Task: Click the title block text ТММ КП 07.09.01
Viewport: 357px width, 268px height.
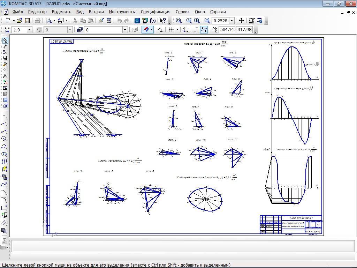Action: point(301,218)
